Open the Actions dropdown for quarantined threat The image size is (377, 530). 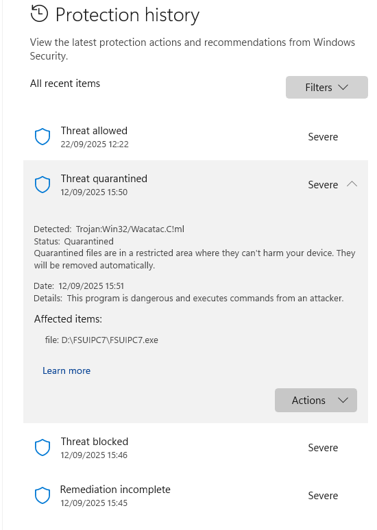(316, 400)
